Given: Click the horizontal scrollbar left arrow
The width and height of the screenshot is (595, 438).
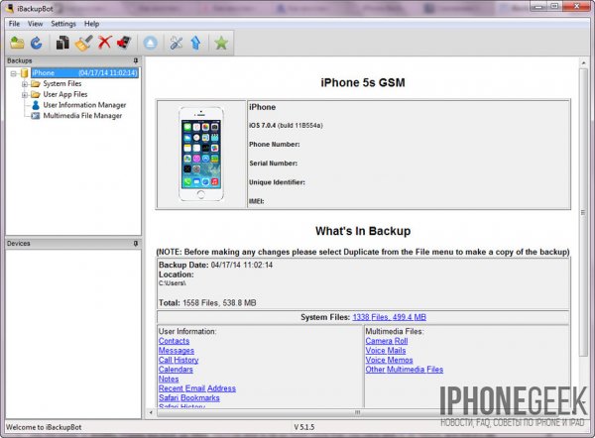Looking at the screenshot, I should (151, 412).
